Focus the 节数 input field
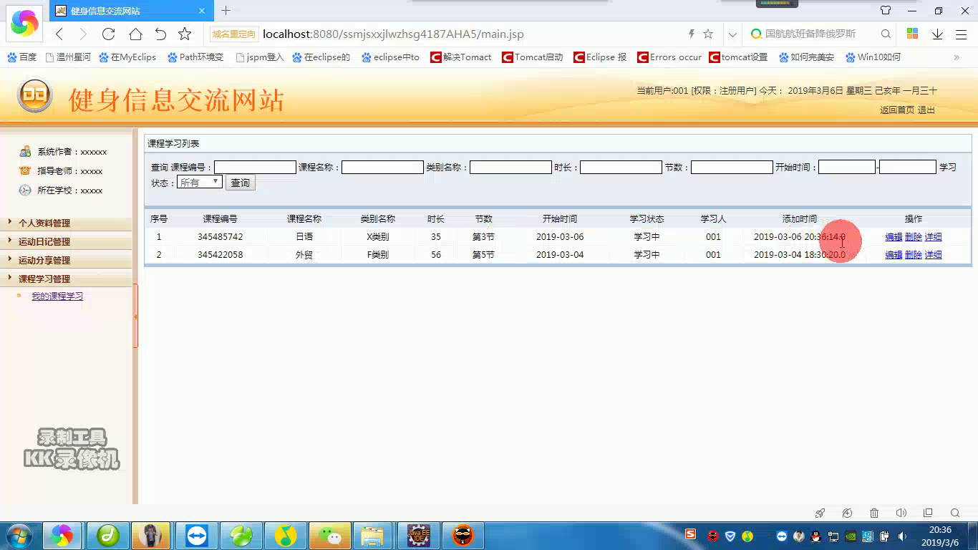 [732, 167]
